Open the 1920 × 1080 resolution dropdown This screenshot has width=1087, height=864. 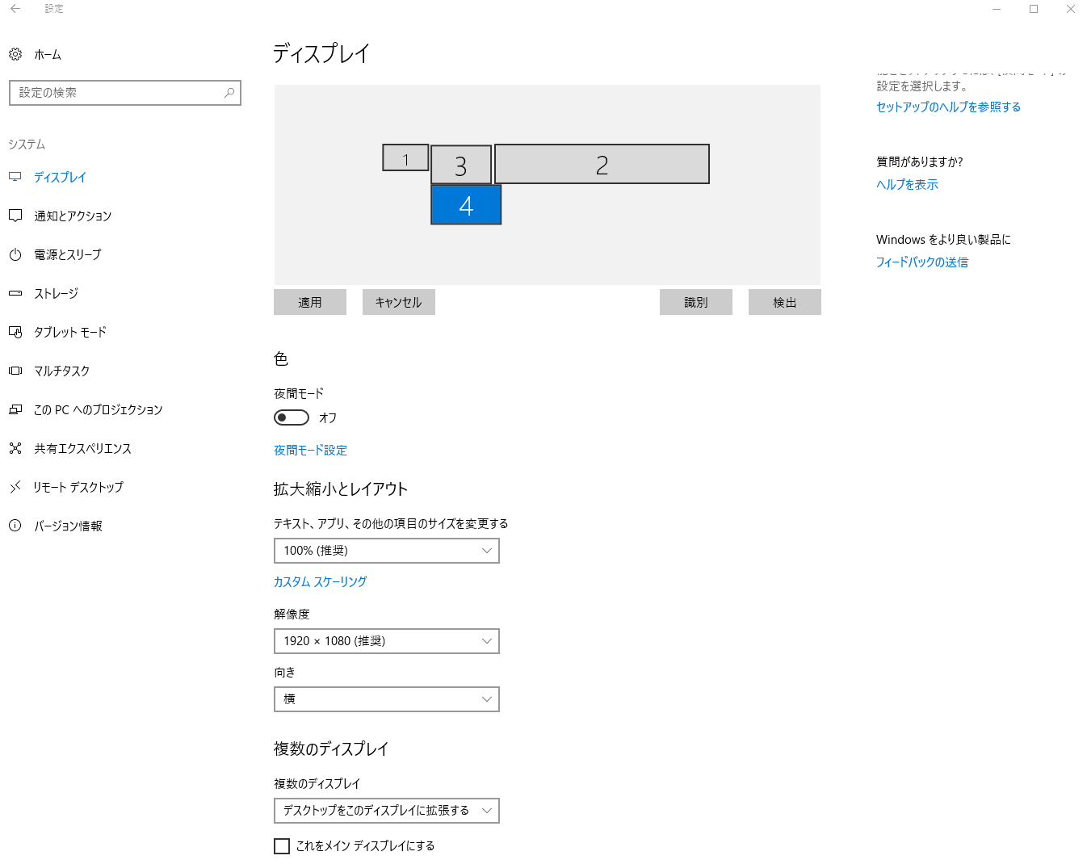[387, 641]
